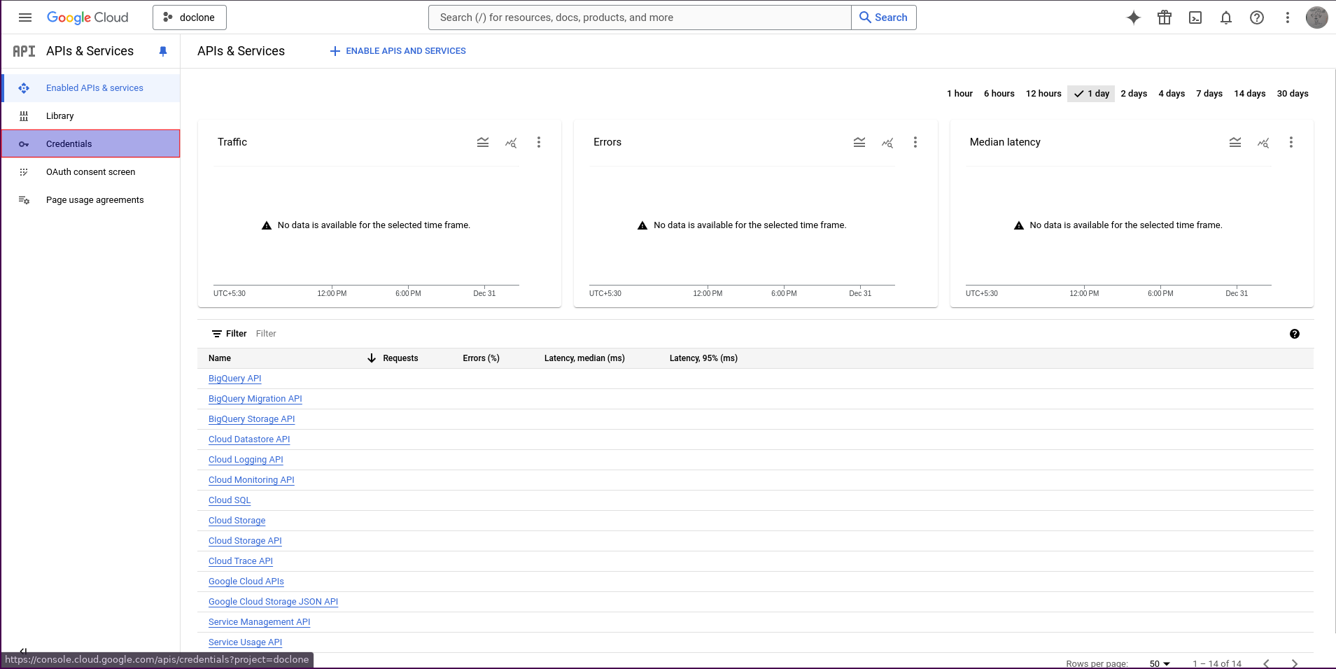The width and height of the screenshot is (1336, 669).
Task: Select the 7 days time range
Action: (1209, 94)
